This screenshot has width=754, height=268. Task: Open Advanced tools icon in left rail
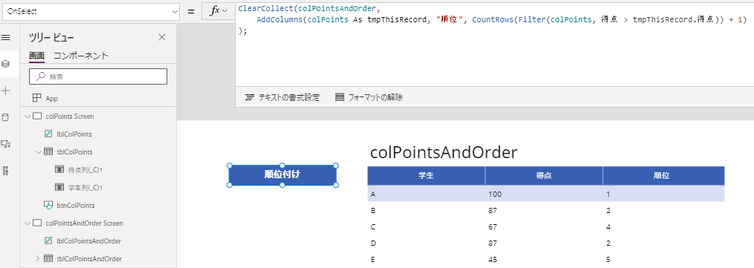[x=6, y=170]
